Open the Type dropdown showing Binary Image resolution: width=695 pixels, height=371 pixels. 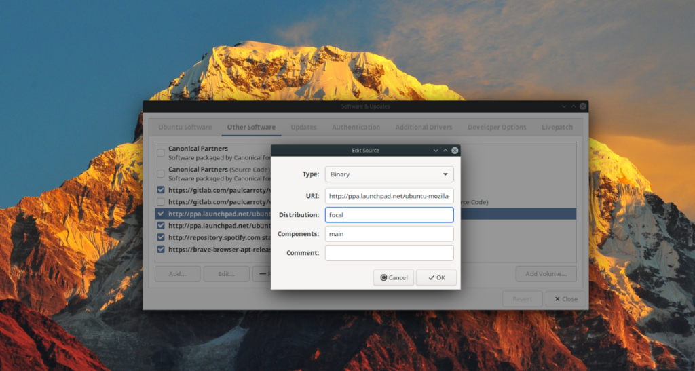tap(389, 174)
